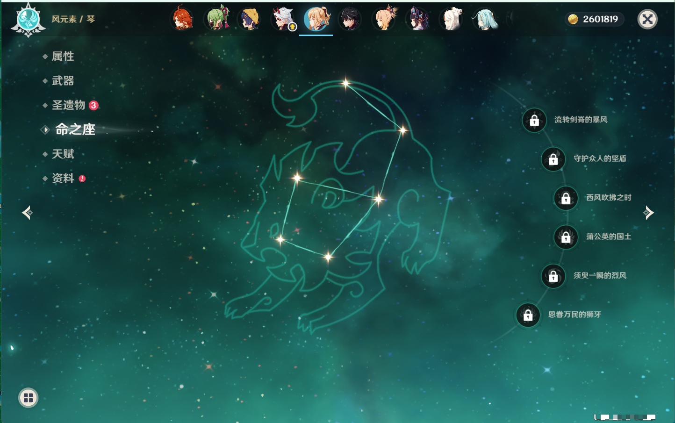Switch to the green-haired character avatar
The width and height of the screenshot is (675, 423).
pos(217,19)
